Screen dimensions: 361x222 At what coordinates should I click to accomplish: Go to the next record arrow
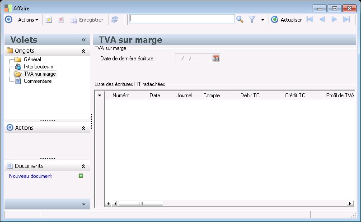tap(334, 19)
